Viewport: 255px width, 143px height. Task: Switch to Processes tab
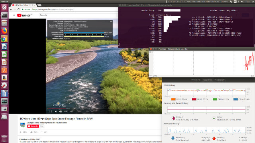196,80
